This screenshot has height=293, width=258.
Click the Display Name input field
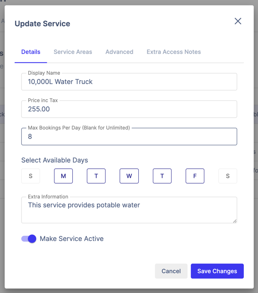(129, 82)
